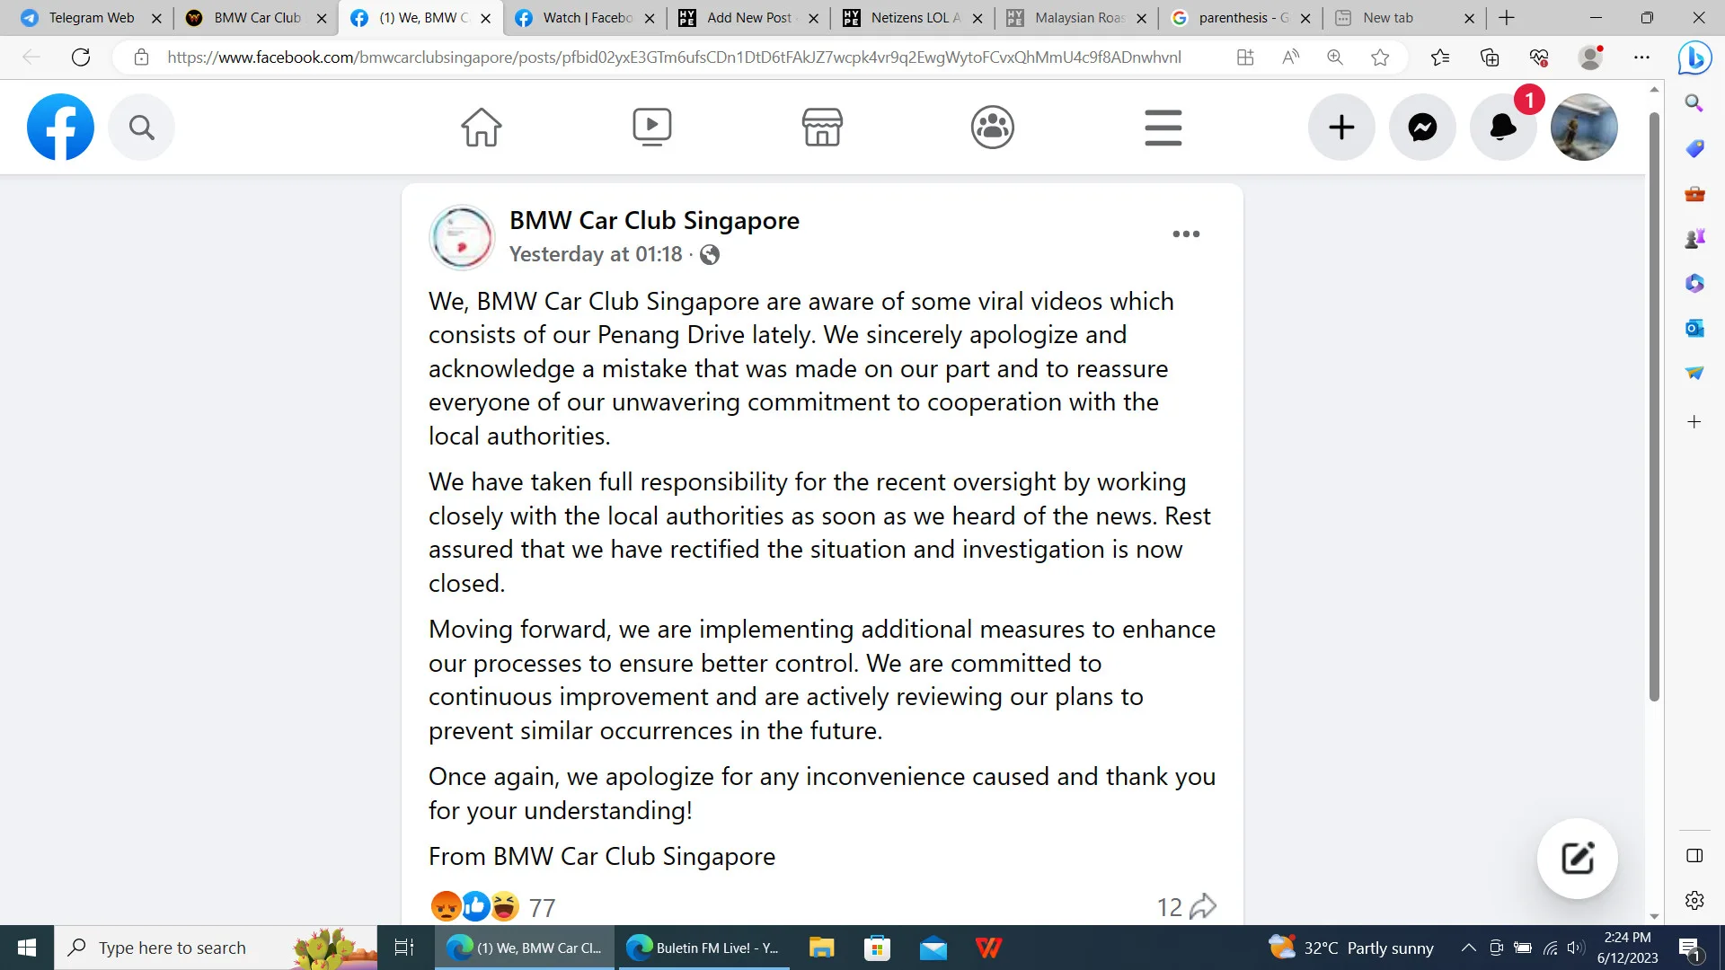Click the Facebook logo
This screenshot has height=970, width=1725.
[x=60, y=128]
